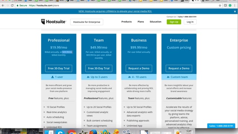
Task: Click Up to 20 Social Profiles item
Action: (99, 107)
